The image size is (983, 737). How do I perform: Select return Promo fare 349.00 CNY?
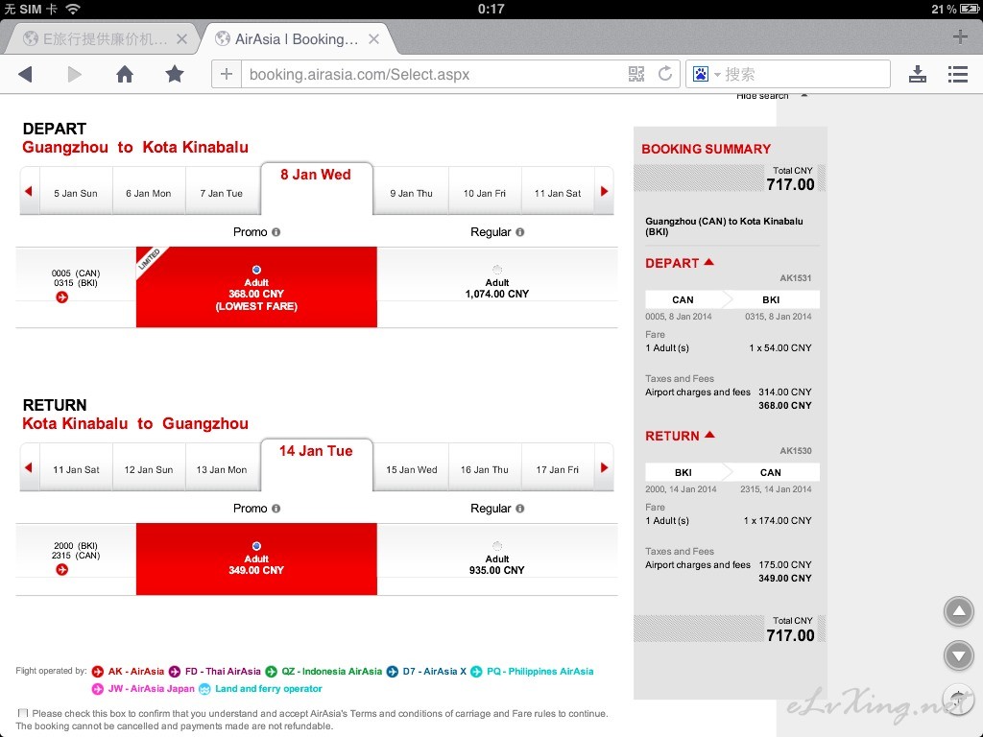coord(256,546)
